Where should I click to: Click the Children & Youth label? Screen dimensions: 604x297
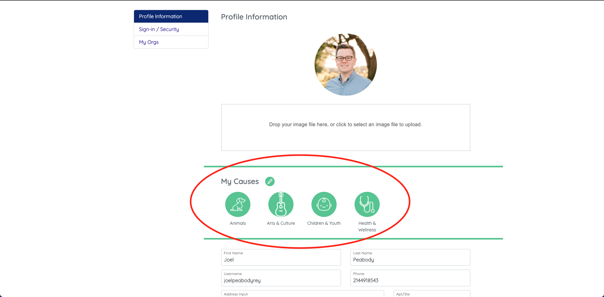tap(324, 223)
